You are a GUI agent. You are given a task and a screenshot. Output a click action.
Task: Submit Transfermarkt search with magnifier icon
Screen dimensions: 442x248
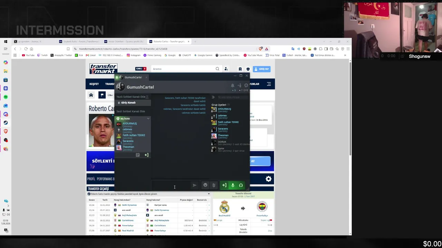(x=218, y=69)
